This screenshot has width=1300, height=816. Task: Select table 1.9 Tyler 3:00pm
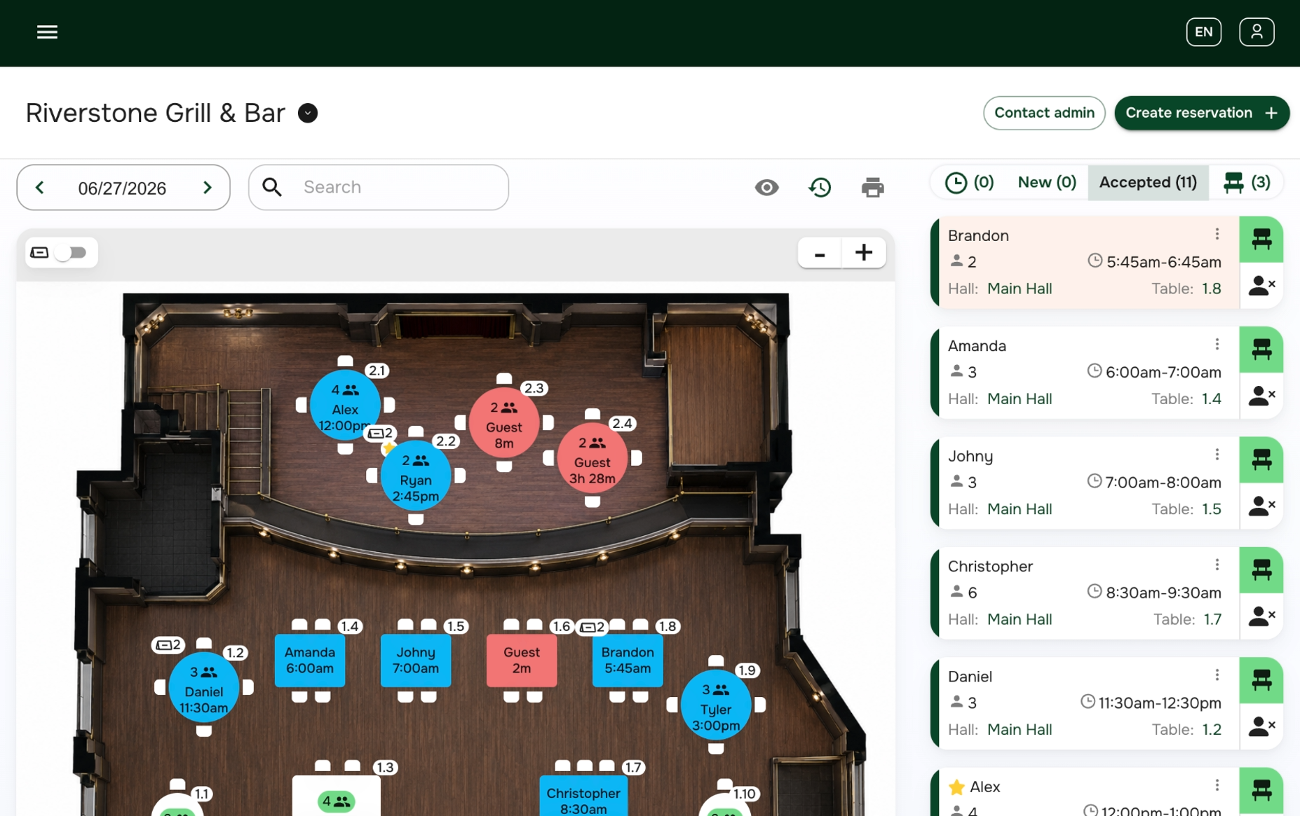(x=716, y=705)
